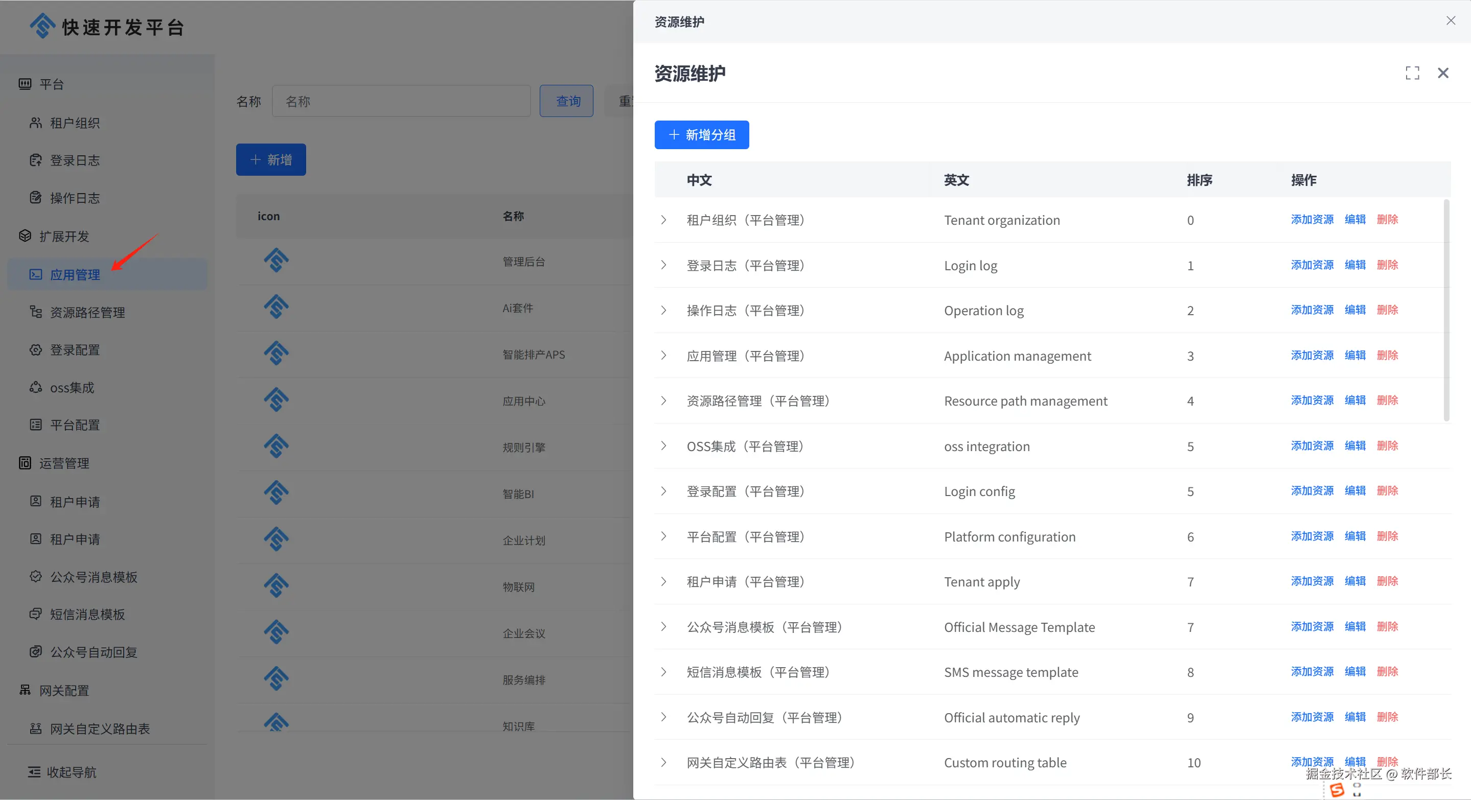Viewport: 1471px width, 800px height.
Task: Click the 资源路径管理 tree icon in sidebar
Action: pyautogui.click(x=35, y=312)
